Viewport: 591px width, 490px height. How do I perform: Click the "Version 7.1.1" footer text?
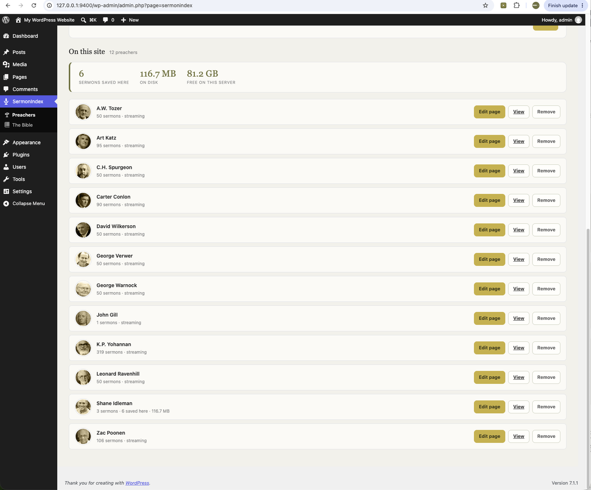click(565, 483)
